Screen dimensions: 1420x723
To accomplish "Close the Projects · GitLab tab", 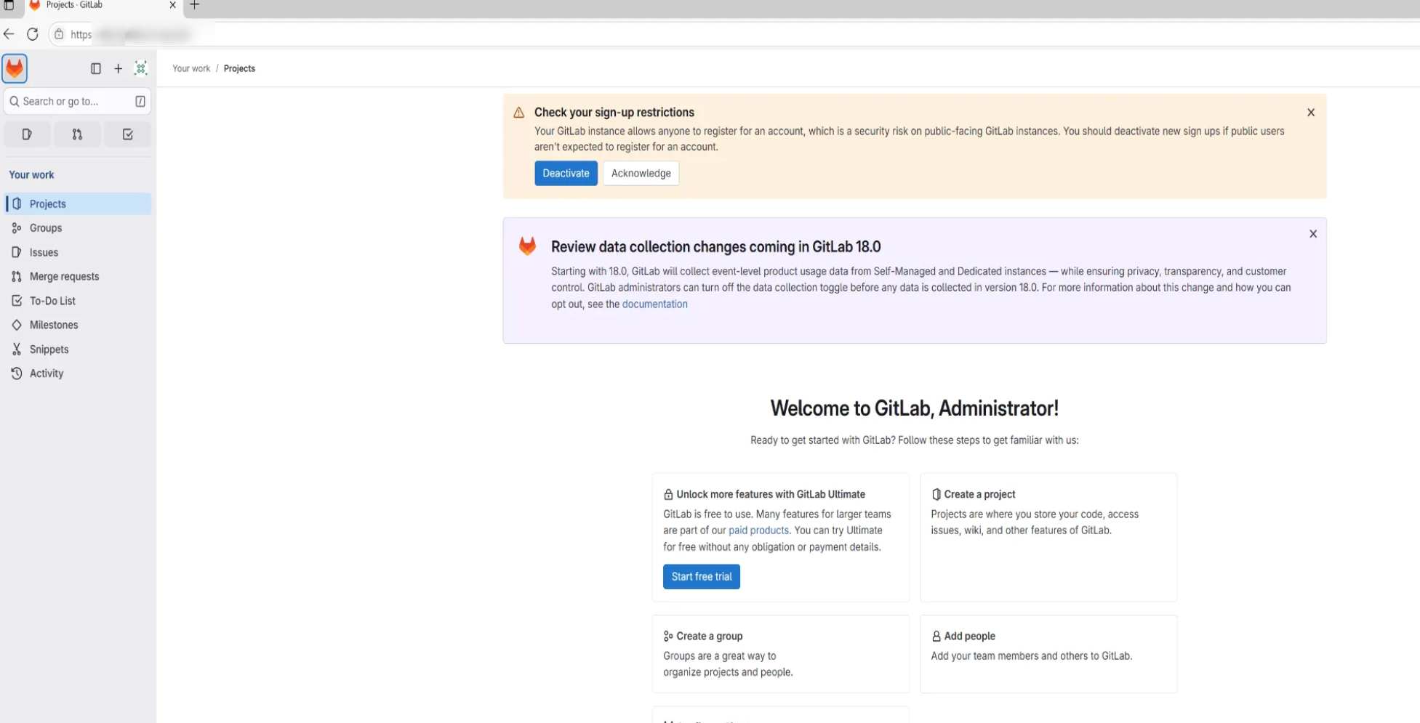I will coord(172,5).
